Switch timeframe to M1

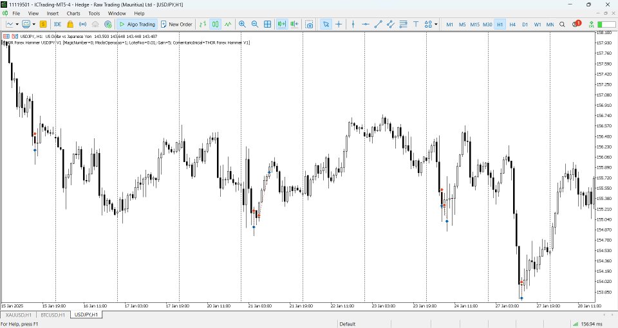[x=449, y=24]
